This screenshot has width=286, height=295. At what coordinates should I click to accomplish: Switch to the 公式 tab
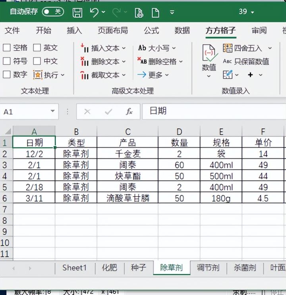(151, 30)
